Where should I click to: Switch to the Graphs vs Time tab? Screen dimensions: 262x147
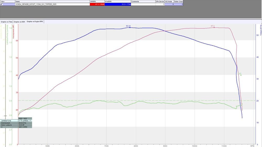(7, 22)
